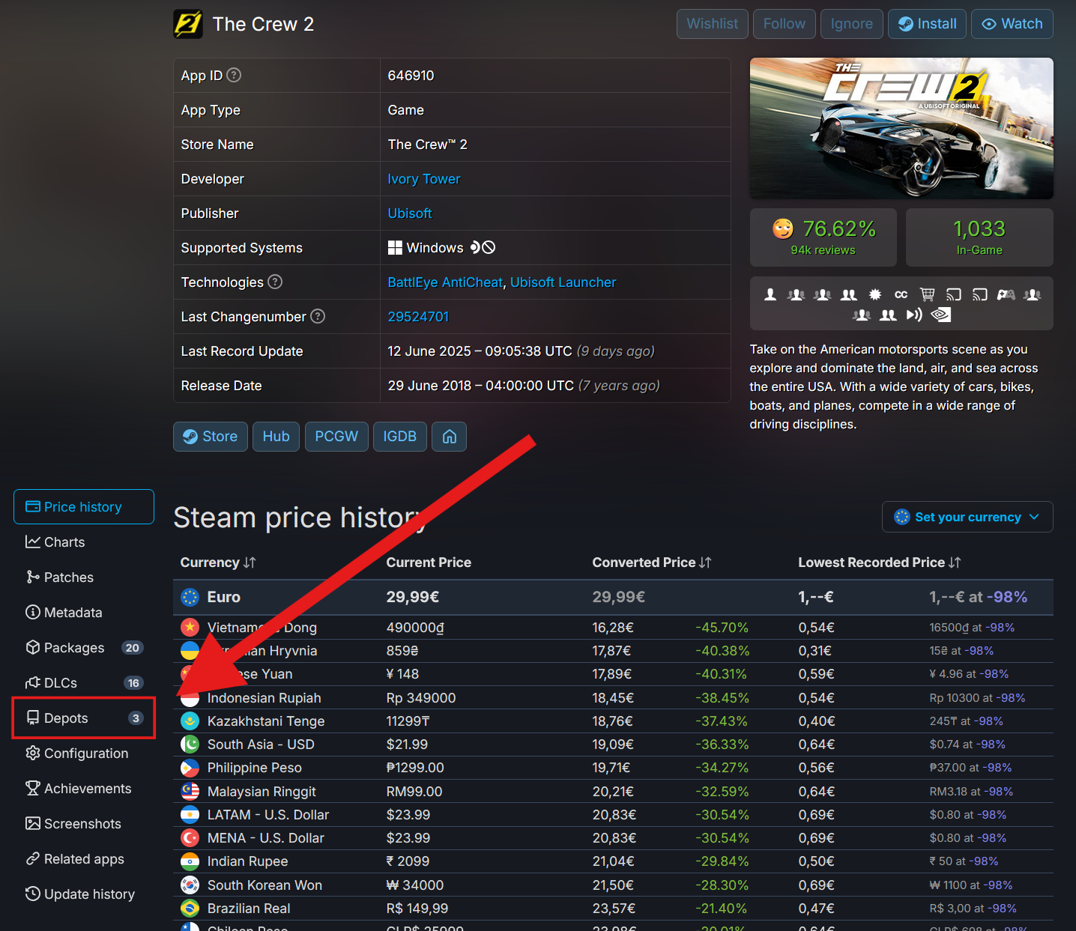
Task: Click the Indian Rupee flag icon
Action: 190,861
